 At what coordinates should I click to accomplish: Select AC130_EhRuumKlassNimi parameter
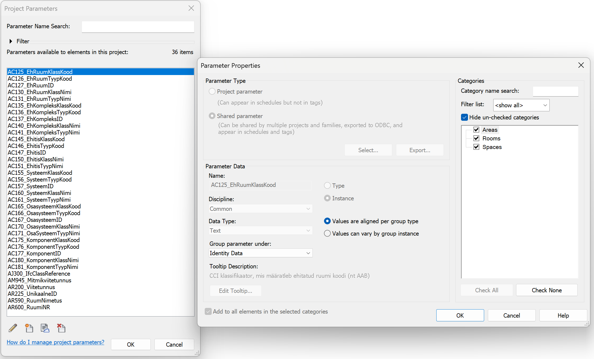[x=100, y=92]
